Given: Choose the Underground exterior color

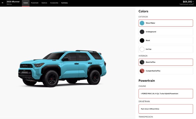Looking at the screenshot, I should (166, 32).
